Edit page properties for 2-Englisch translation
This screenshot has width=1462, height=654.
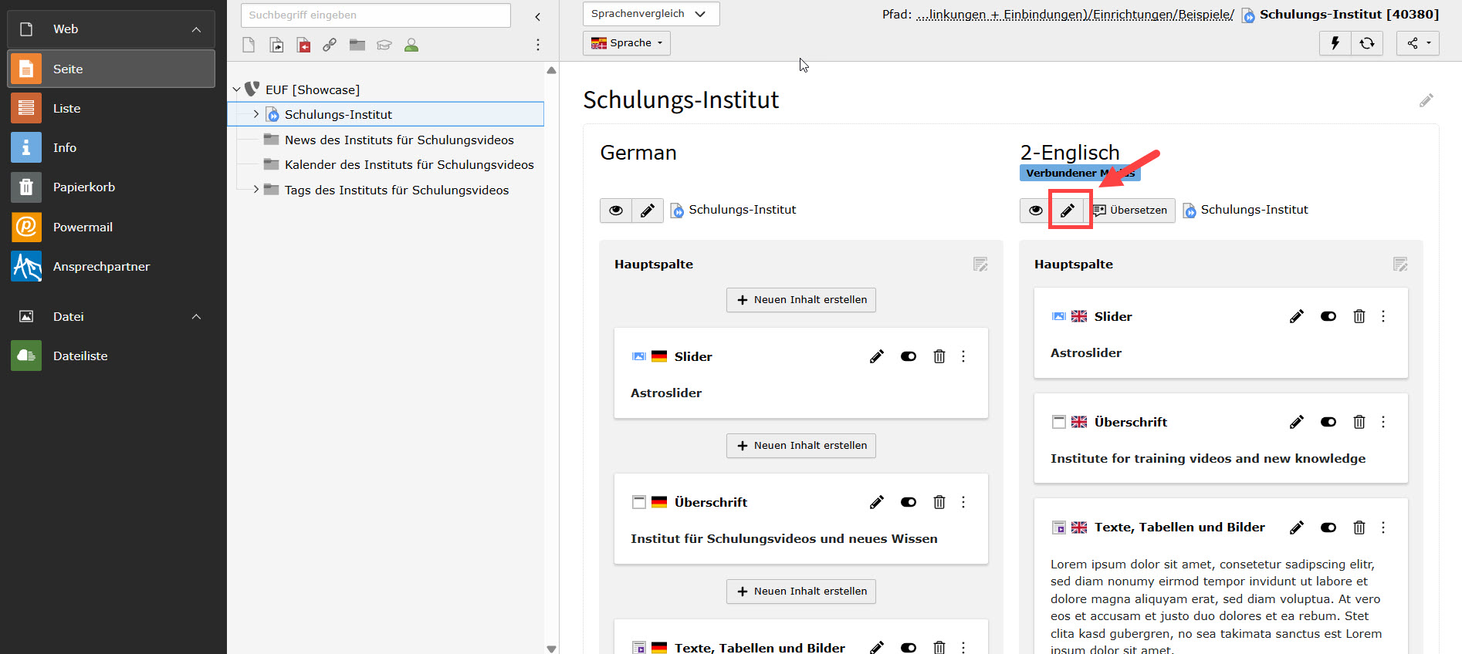click(x=1068, y=211)
